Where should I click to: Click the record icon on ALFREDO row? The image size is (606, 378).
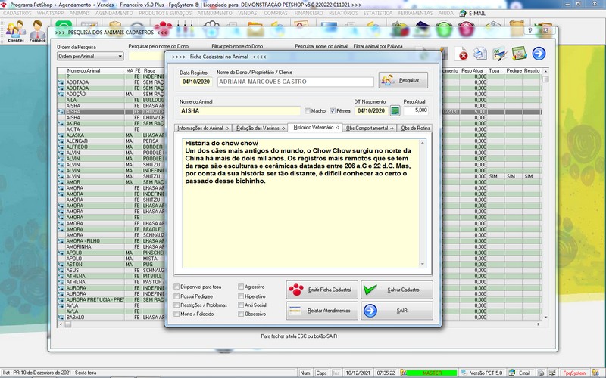[61, 147]
